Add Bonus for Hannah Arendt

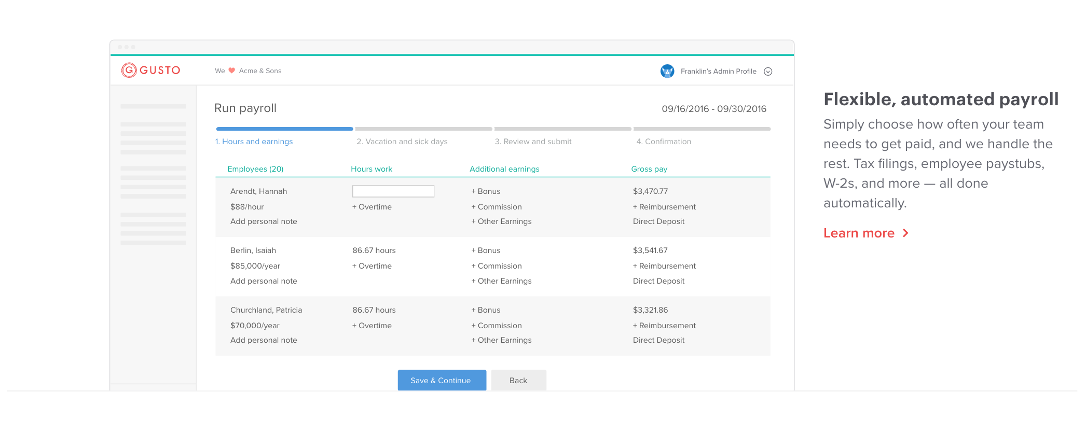tap(486, 191)
